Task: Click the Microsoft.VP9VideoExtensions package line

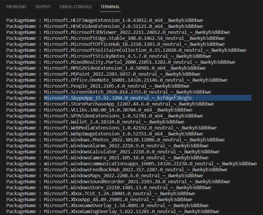Action: [x=105, y=116]
